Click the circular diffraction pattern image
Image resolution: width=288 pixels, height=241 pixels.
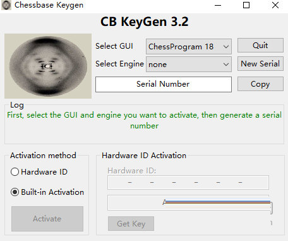point(48,66)
